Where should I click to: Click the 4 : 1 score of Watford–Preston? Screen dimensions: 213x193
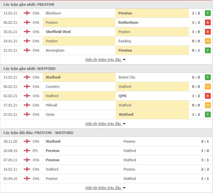pyautogui.click(x=205, y=141)
